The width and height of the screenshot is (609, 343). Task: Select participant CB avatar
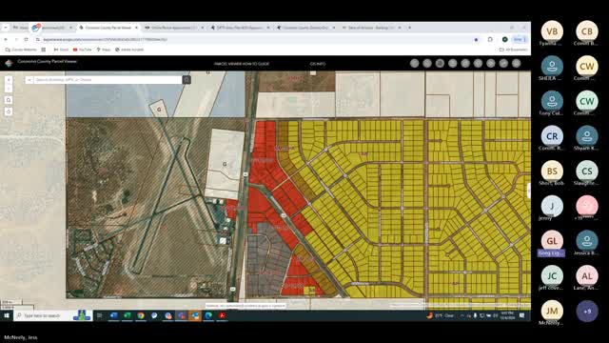[587, 31]
